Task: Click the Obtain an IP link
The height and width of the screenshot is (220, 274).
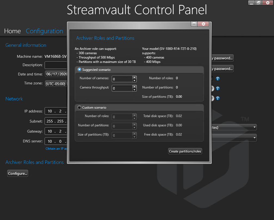Action: (56, 149)
